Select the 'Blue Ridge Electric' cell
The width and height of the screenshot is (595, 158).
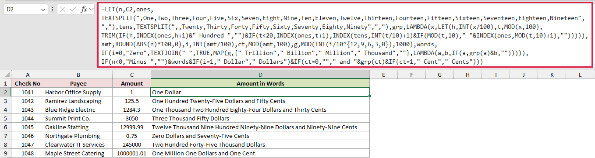78,110
